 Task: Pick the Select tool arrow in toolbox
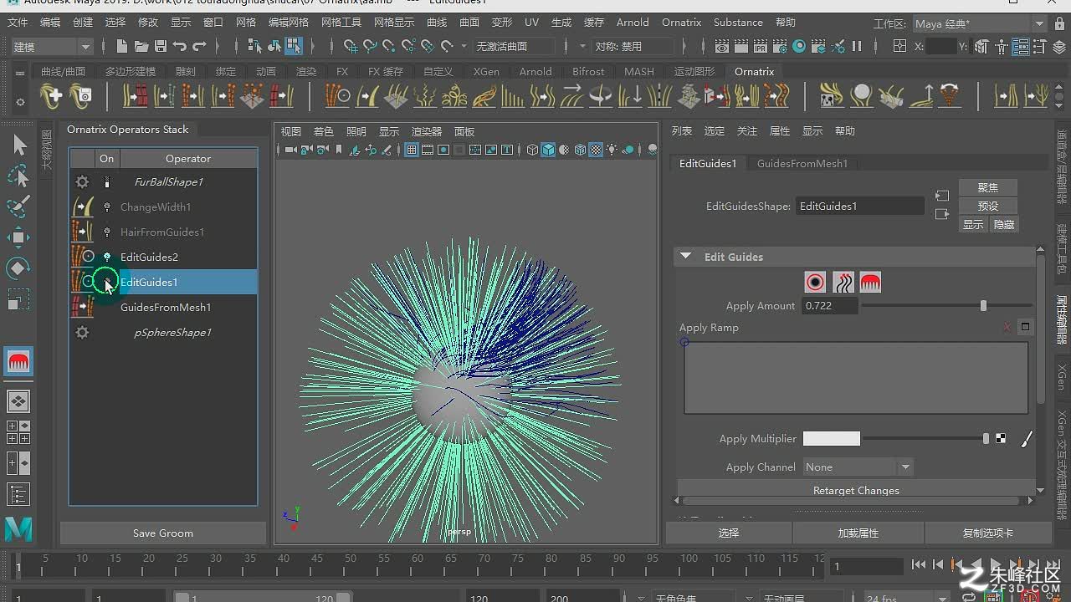tap(19, 145)
